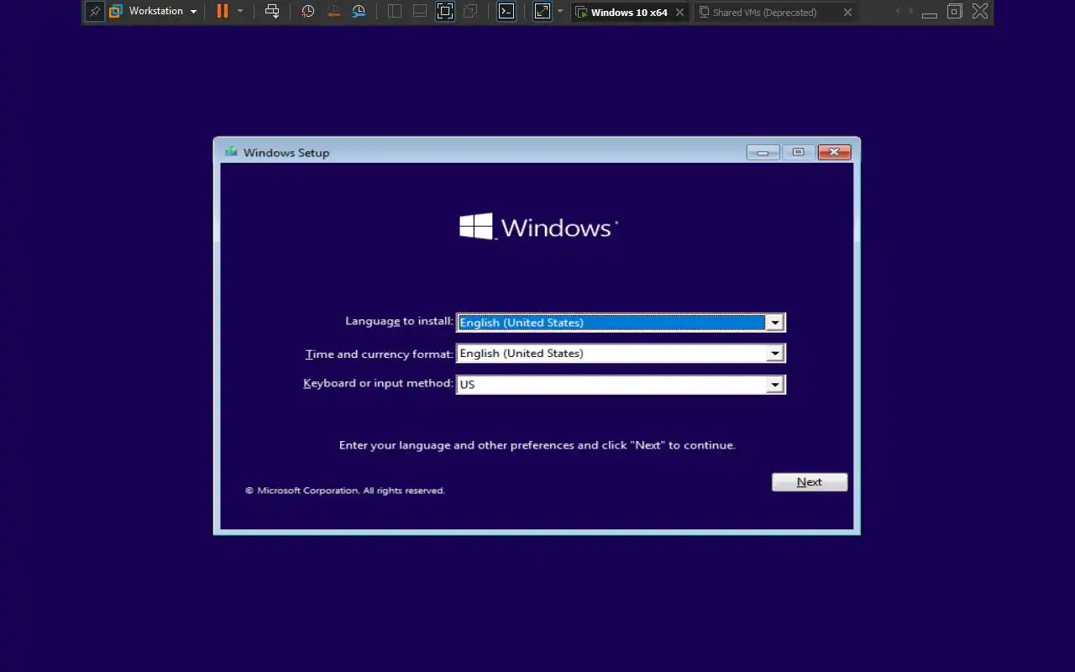Close the Windows 10 x64 tab
Screen dimensions: 1075x672
[680, 13]
